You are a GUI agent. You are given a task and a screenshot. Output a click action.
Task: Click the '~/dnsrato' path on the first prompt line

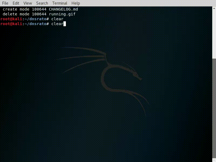pyautogui.click(x=35, y=19)
